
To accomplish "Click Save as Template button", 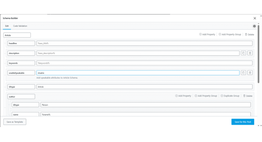I will tap(15, 122).
